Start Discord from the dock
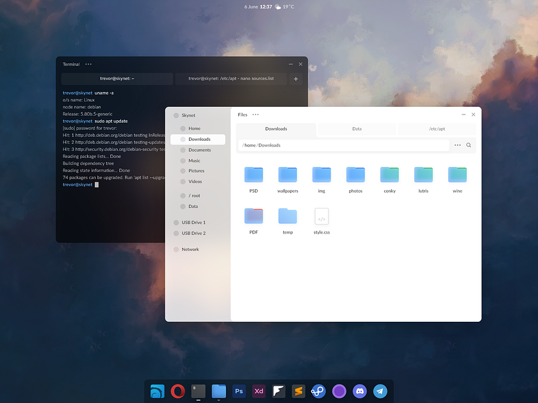This screenshot has width=538, height=403. pyautogui.click(x=359, y=391)
